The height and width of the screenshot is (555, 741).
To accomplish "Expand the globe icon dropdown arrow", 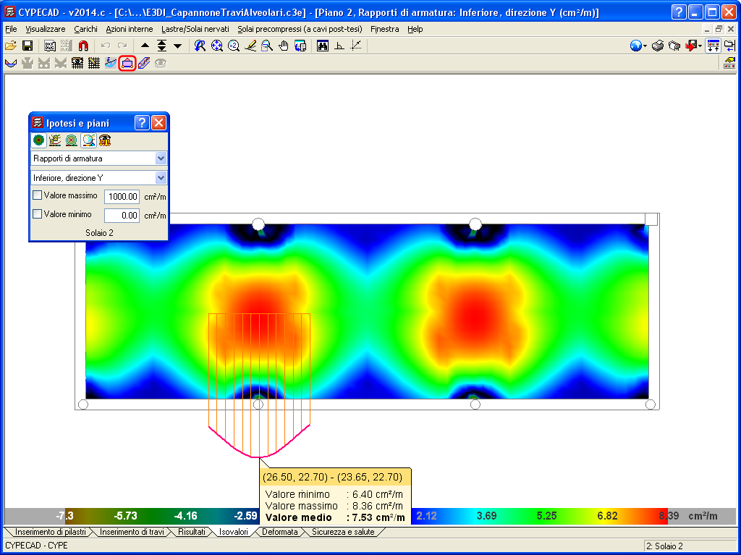I will click(x=645, y=46).
